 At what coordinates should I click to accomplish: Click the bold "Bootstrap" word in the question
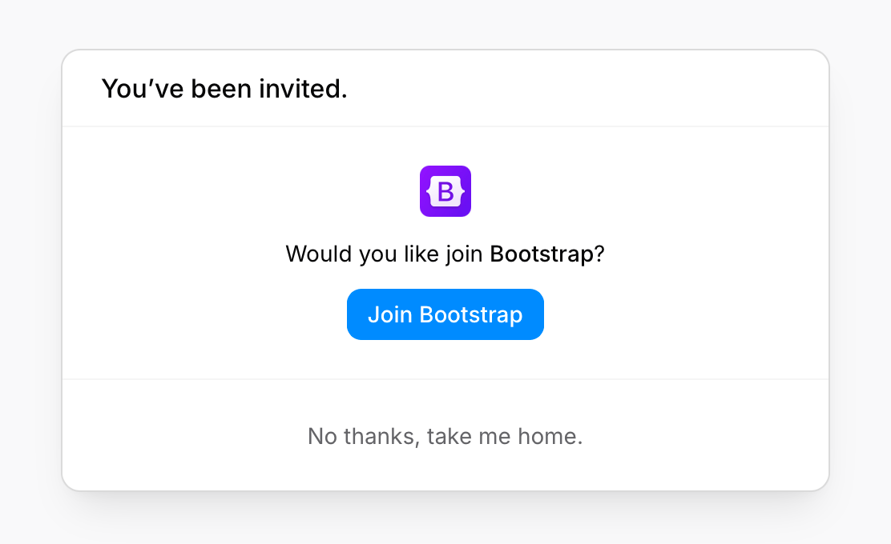(x=542, y=254)
